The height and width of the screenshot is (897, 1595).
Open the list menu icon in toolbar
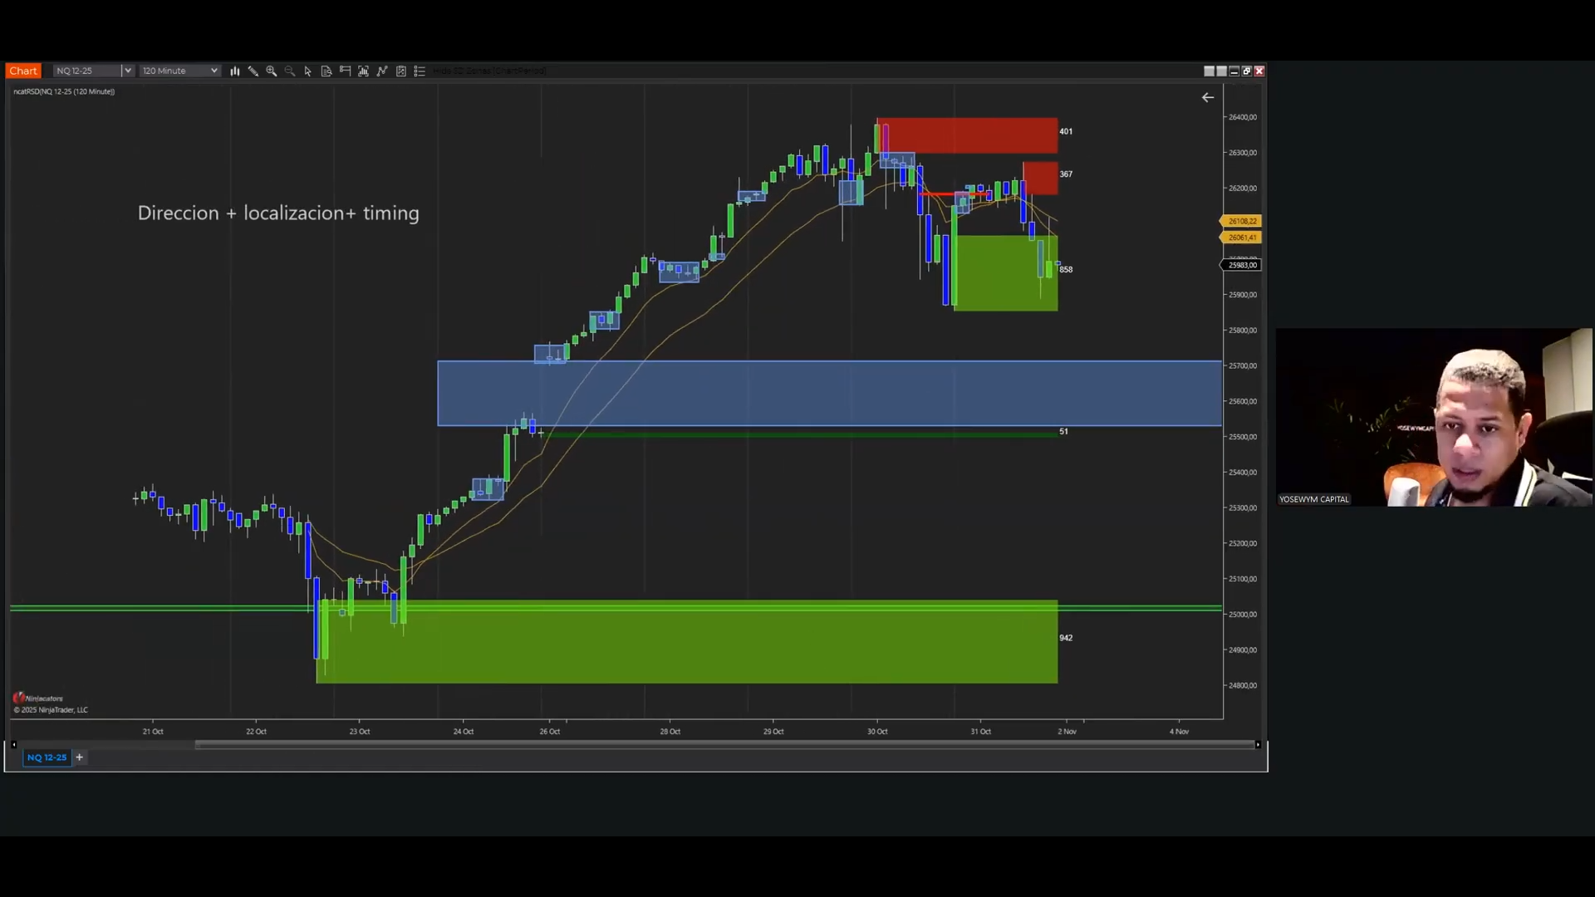click(420, 71)
